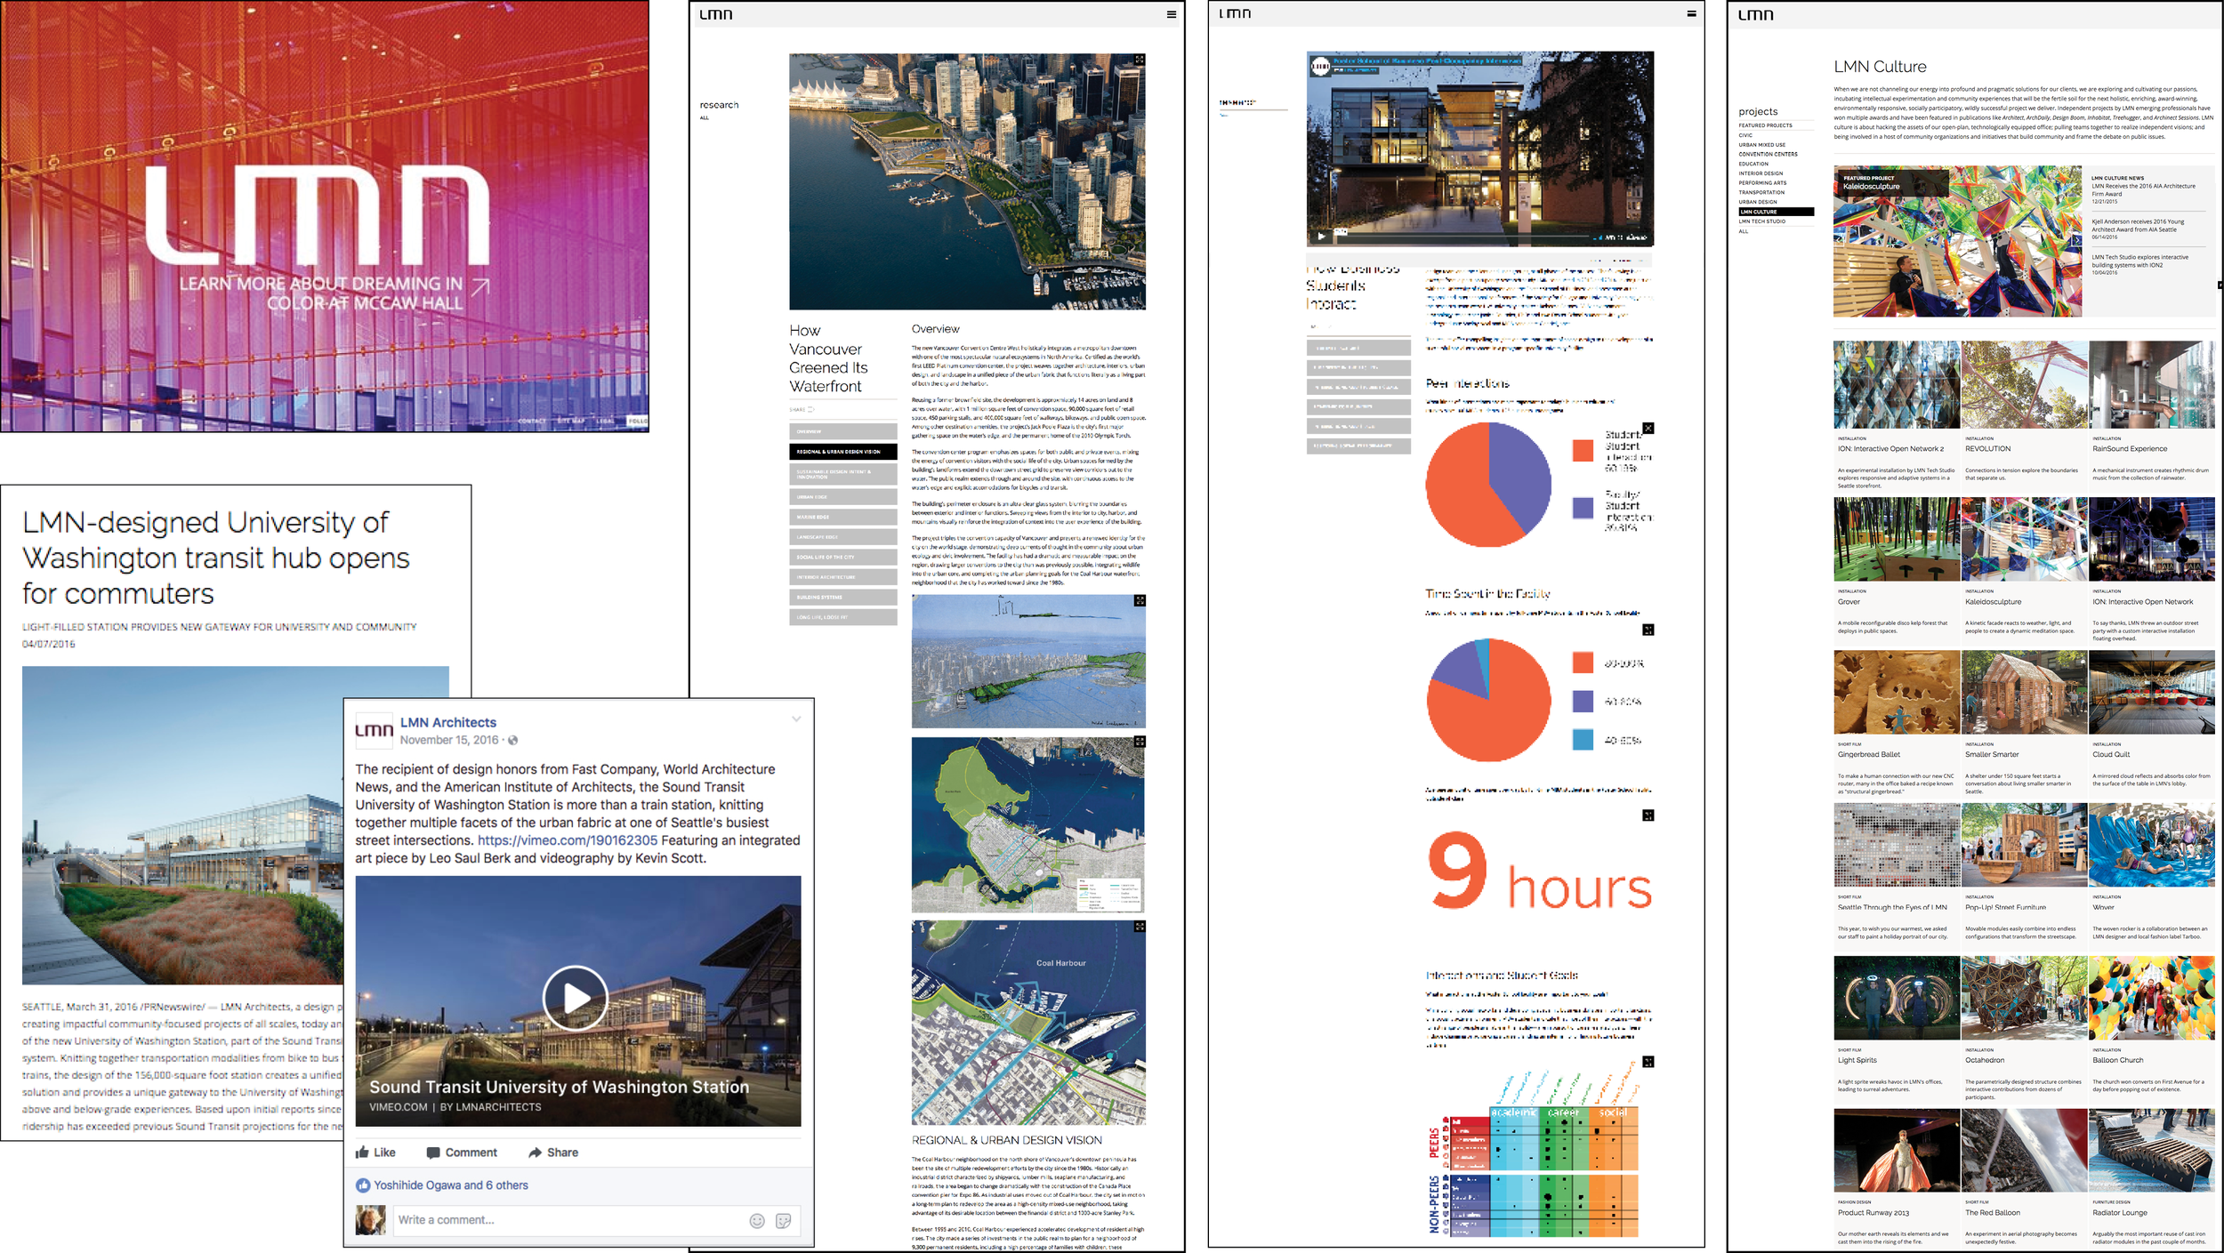The height and width of the screenshot is (1253, 2224).
Task: Click the Comment speech bubble button
Action: pos(462,1153)
